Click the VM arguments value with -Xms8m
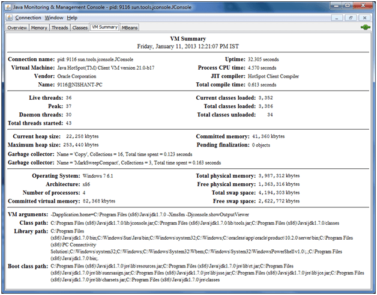The height and width of the screenshot is (295, 377). click(x=150, y=214)
